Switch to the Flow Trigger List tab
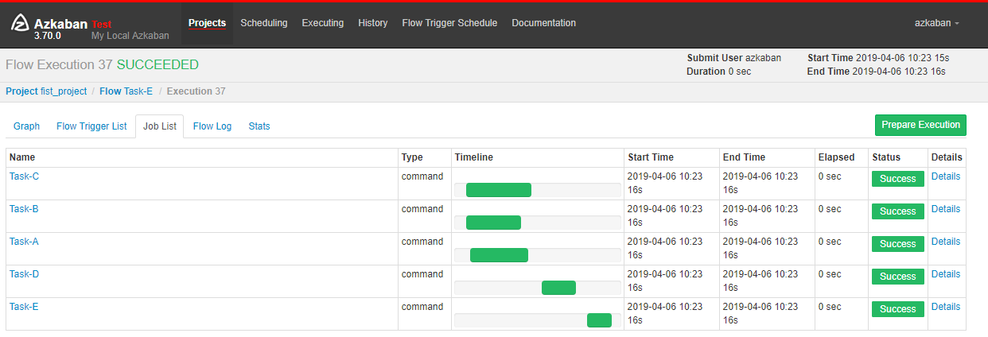This screenshot has width=988, height=337. (x=91, y=126)
